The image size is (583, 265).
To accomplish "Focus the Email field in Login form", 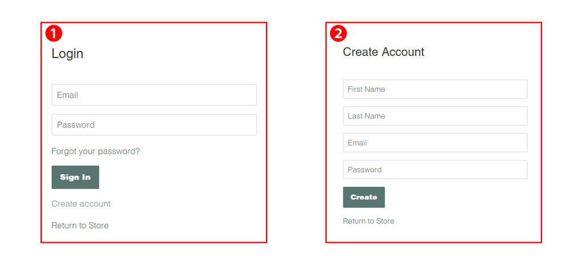I will [x=154, y=95].
